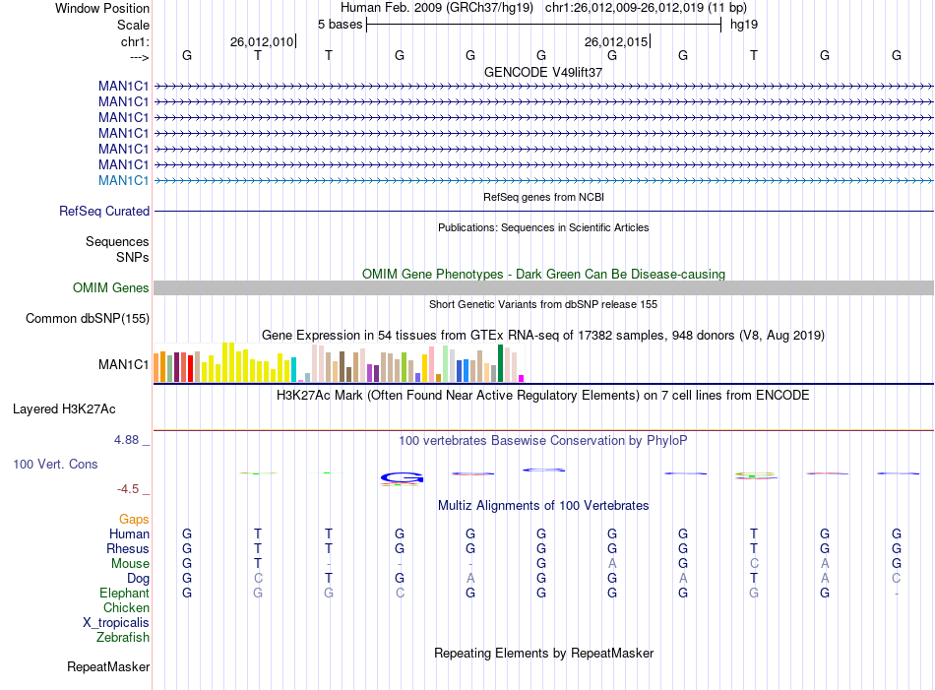Select the X_tropicalis alignment row label
The image size is (935, 690).
point(116,623)
